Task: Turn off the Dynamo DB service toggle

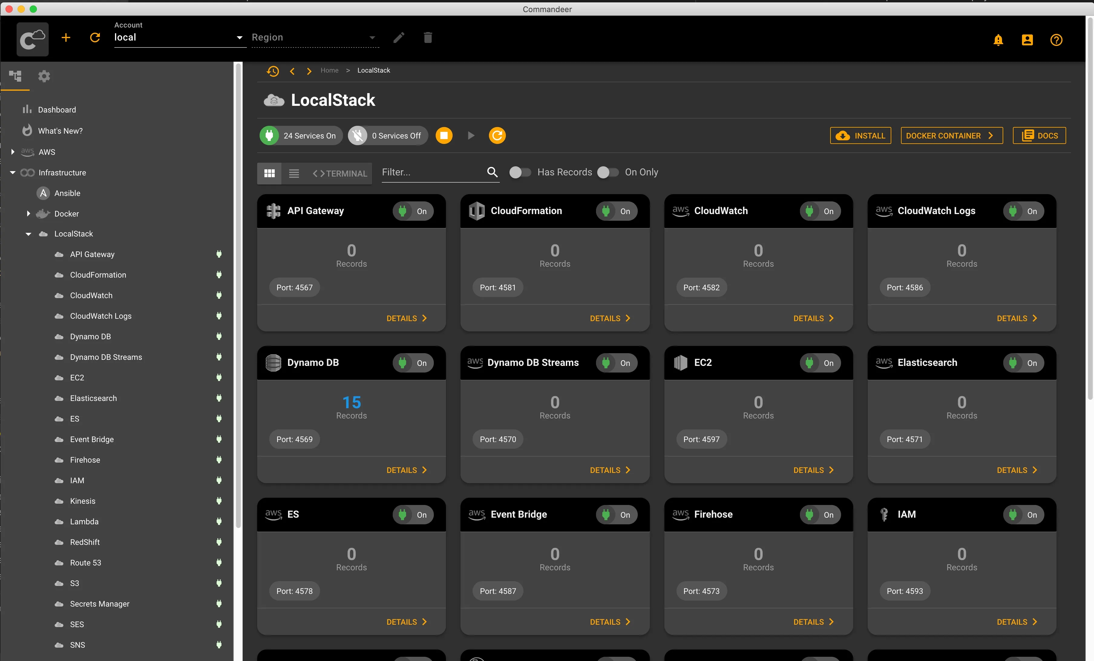Action: pos(412,363)
